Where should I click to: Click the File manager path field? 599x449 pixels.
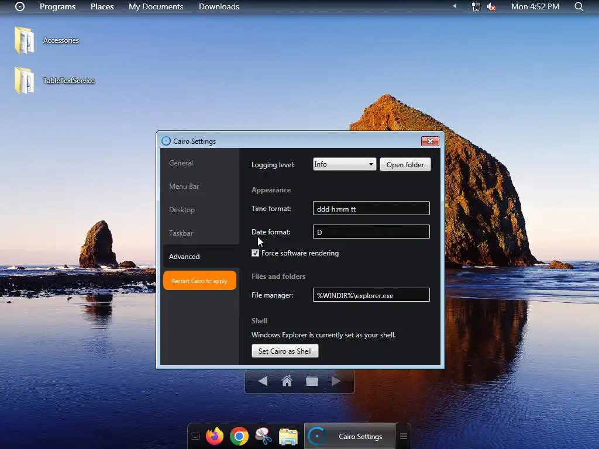pos(371,295)
